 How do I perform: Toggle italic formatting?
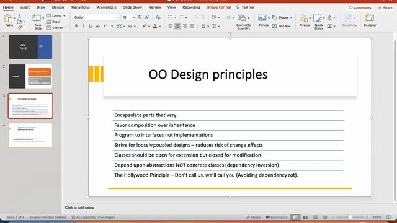[x=83, y=26]
